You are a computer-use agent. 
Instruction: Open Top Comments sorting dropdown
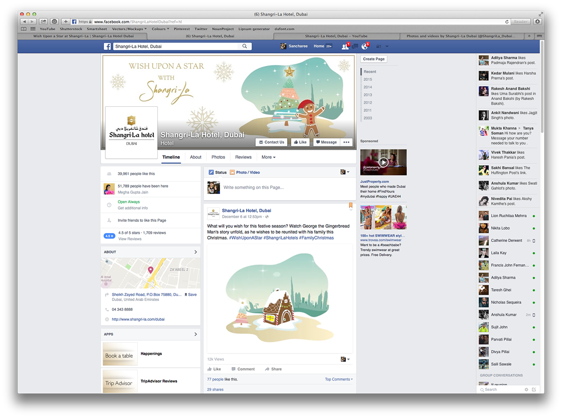point(339,379)
